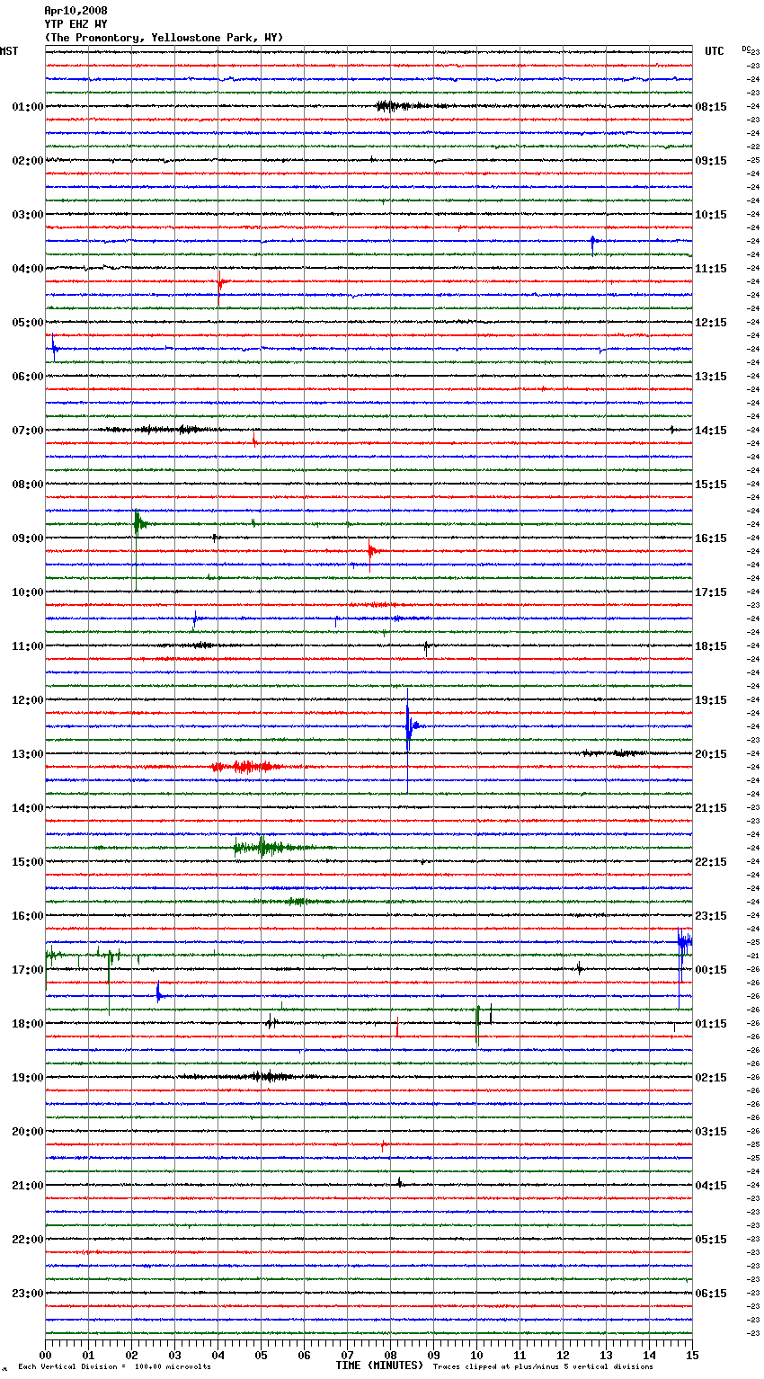
Task: Click minute-axis tick label '12'
Action: pyautogui.click(x=563, y=1355)
